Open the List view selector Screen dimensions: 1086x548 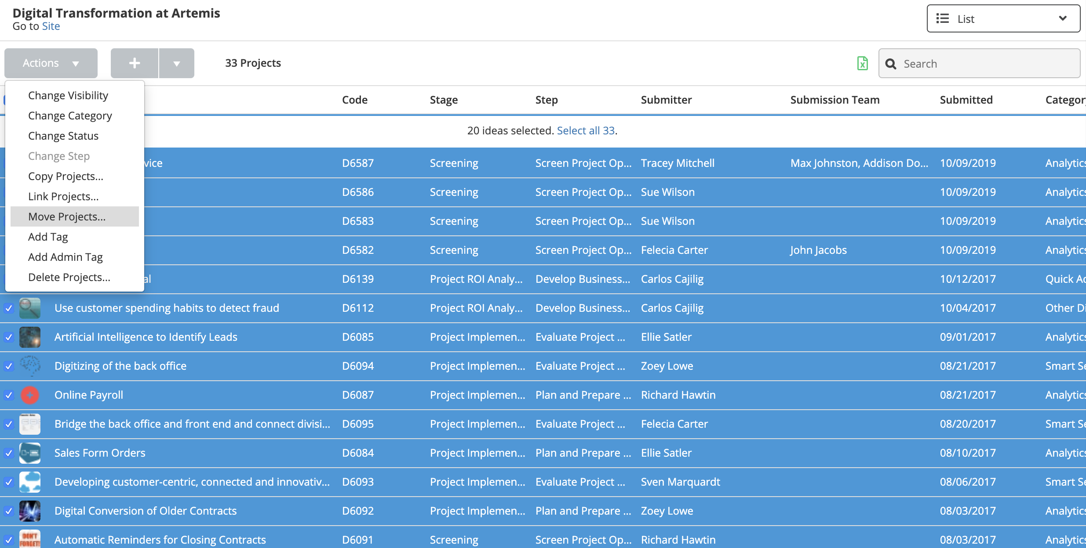point(1003,18)
